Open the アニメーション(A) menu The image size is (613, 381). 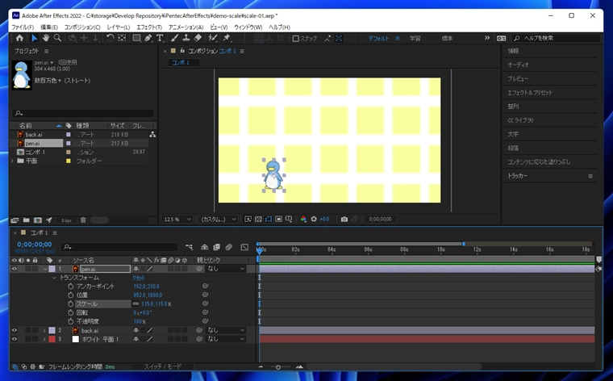(186, 27)
